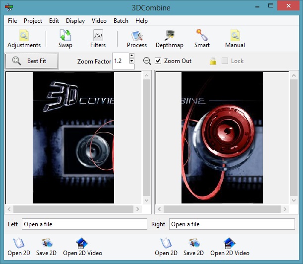The width and height of the screenshot is (303, 264).
Task: Click the Zoom Factor value field
Action: click(121, 61)
